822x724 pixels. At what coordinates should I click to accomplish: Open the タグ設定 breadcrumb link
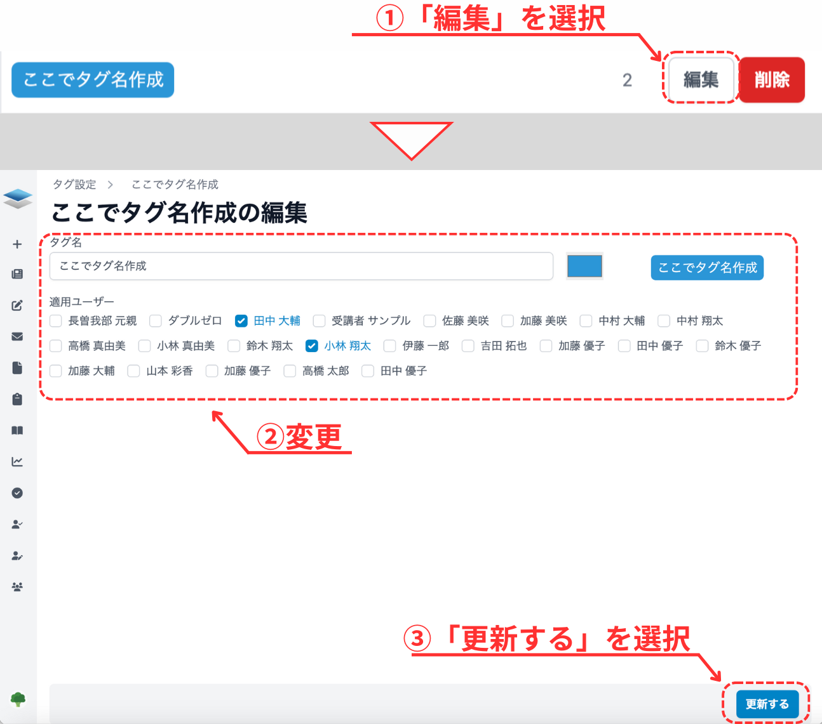click(x=75, y=184)
